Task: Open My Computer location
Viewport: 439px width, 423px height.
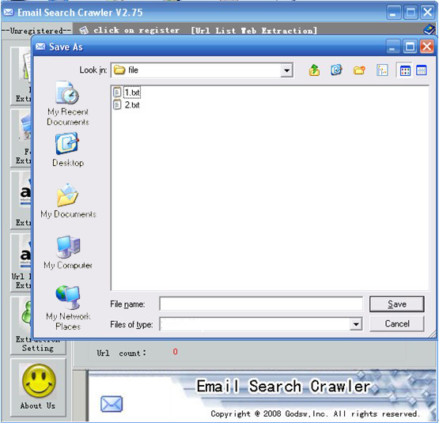Action: [x=68, y=252]
